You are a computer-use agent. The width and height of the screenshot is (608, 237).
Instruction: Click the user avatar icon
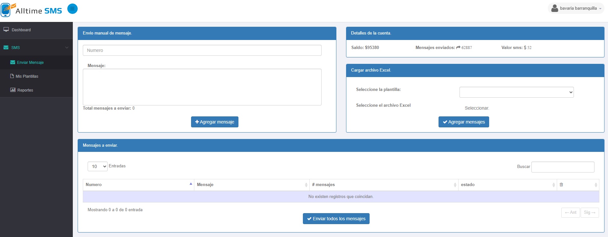click(555, 8)
